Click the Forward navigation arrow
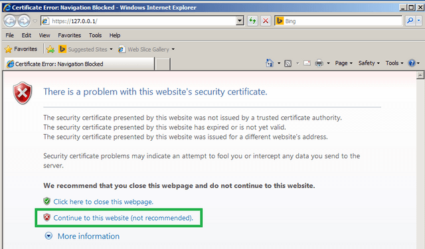 (24, 21)
